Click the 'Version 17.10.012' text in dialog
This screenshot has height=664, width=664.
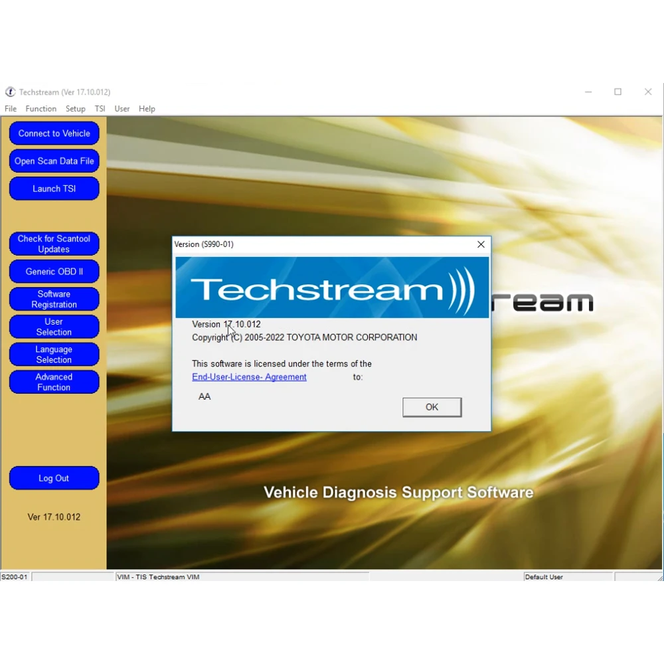point(226,325)
